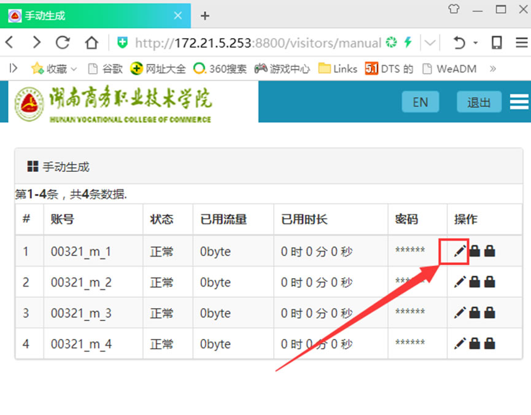Open the Links bookmark folder

[338, 69]
